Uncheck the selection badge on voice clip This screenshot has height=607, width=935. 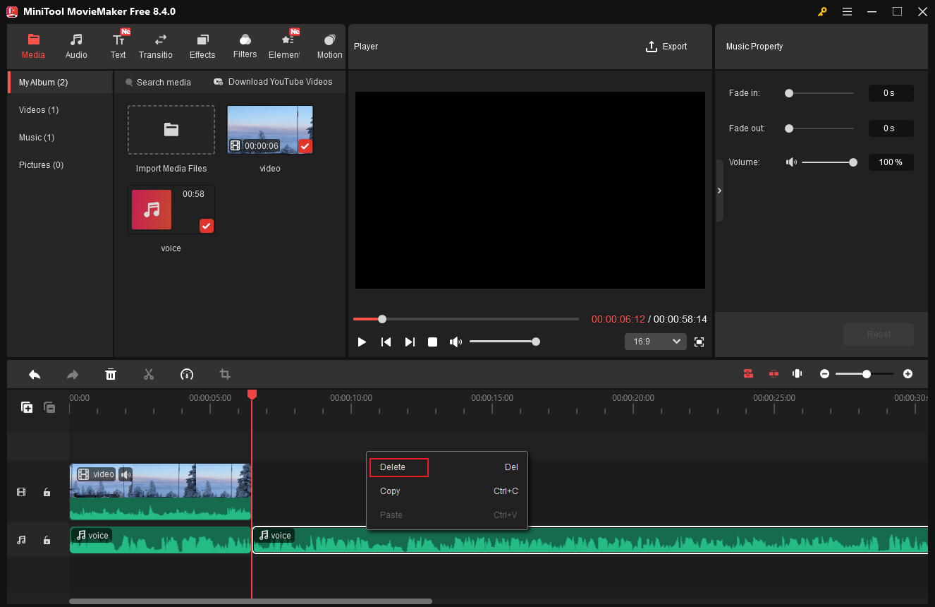tap(206, 226)
